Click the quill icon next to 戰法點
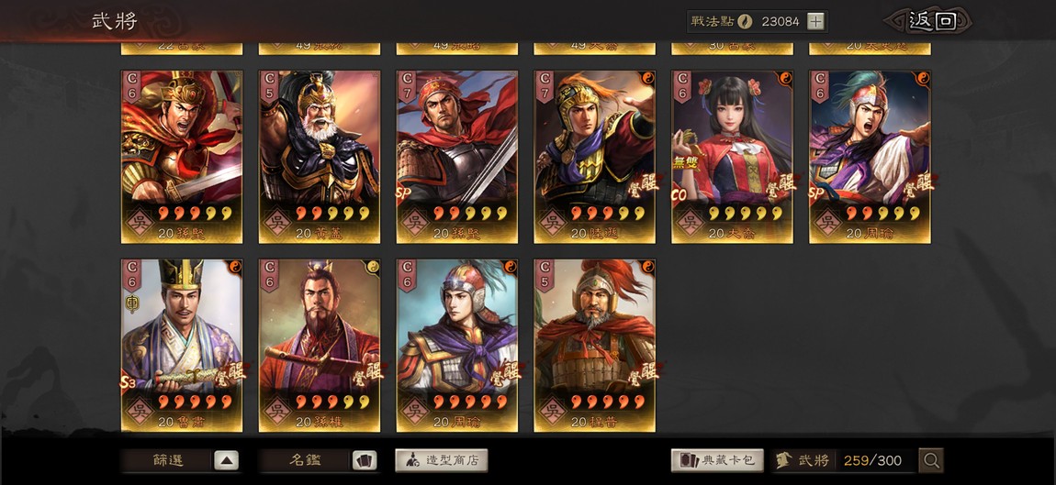1056x485 pixels. [744, 21]
